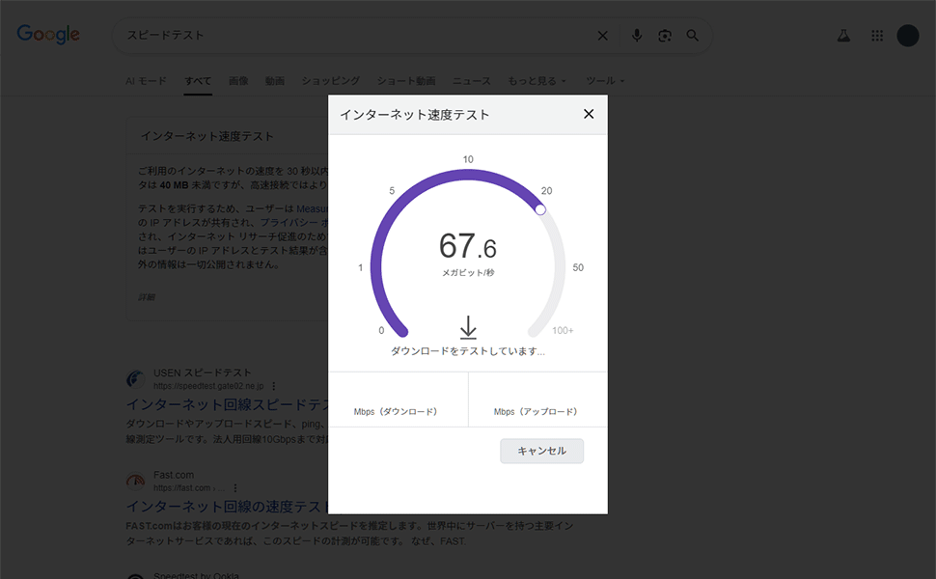Click the profile avatar icon
Screen dimensions: 936x579
(x=908, y=35)
